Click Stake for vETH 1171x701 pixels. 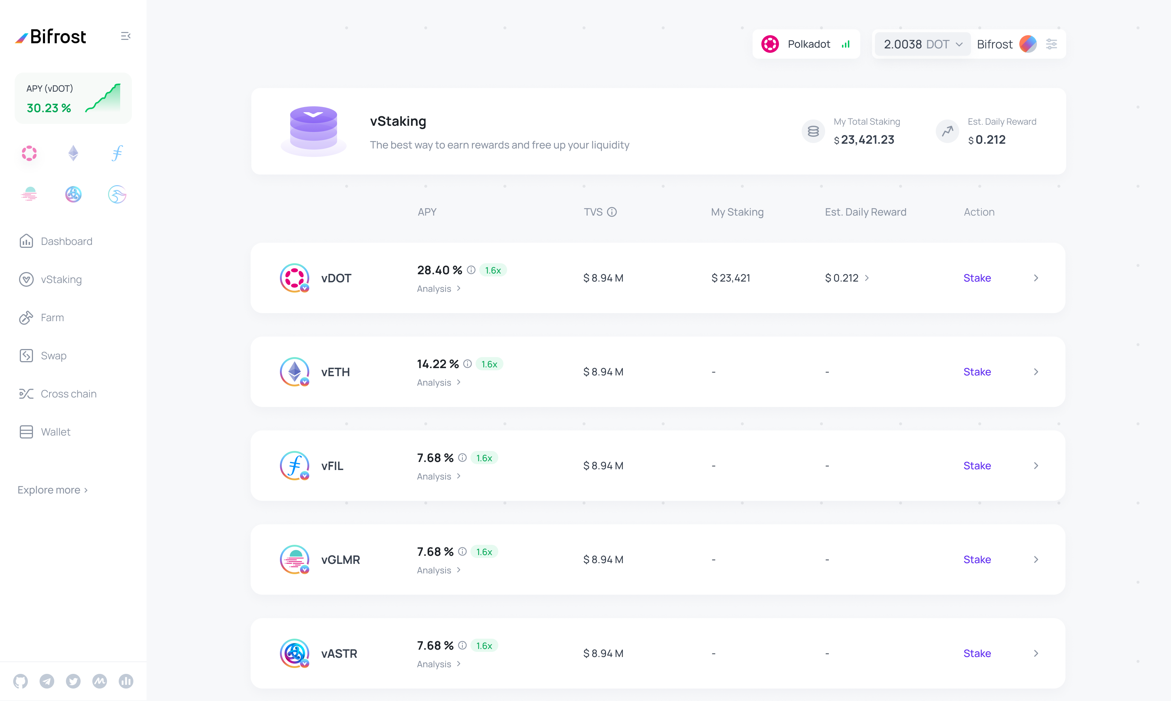tap(976, 372)
